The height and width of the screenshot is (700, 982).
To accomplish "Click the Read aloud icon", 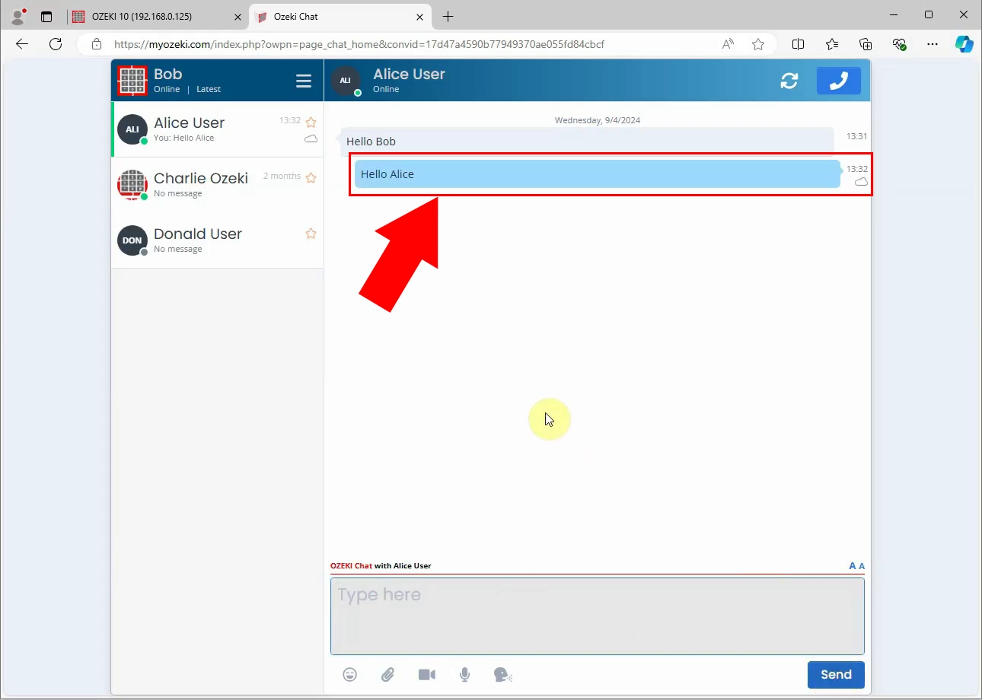I will click(729, 44).
